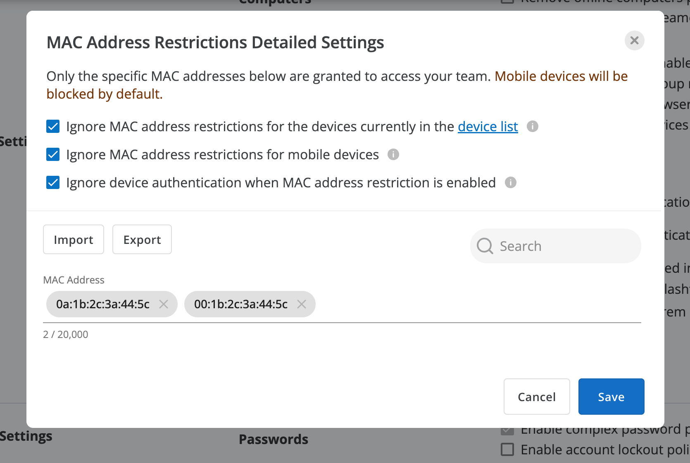Toggle Enable complex password checkbox in background

(507, 431)
